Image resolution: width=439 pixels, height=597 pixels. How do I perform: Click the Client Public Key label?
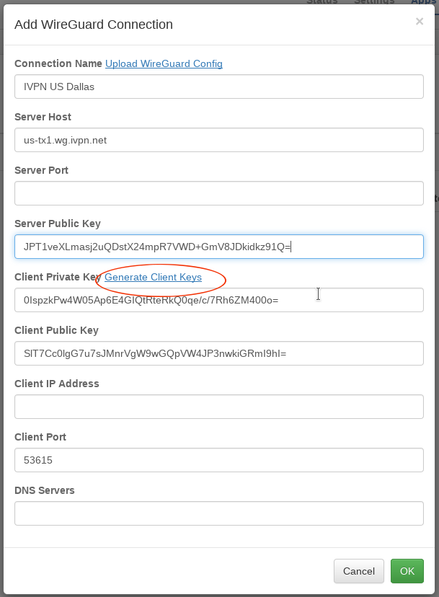[56, 330]
